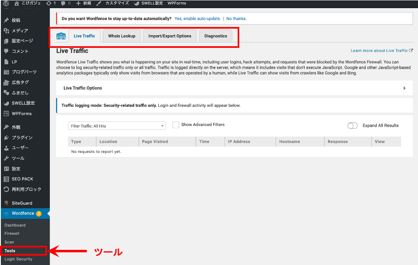Open the LP document icon in sidebar
The height and width of the screenshot is (265, 418).
click(x=7, y=62)
